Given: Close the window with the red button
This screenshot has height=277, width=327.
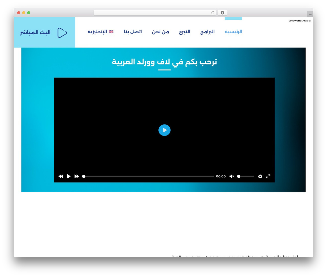Looking at the screenshot, I should (19, 13).
